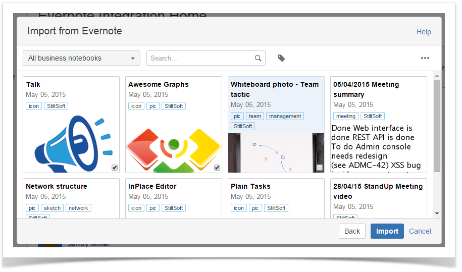Screen dimensions: 462x272
Task: Click the team tag on Whiteboard photo
Action: [255, 116]
